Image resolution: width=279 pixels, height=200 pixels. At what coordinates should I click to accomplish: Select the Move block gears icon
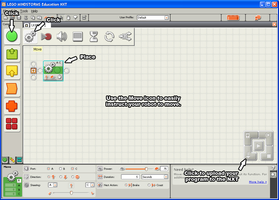point(30,37)
